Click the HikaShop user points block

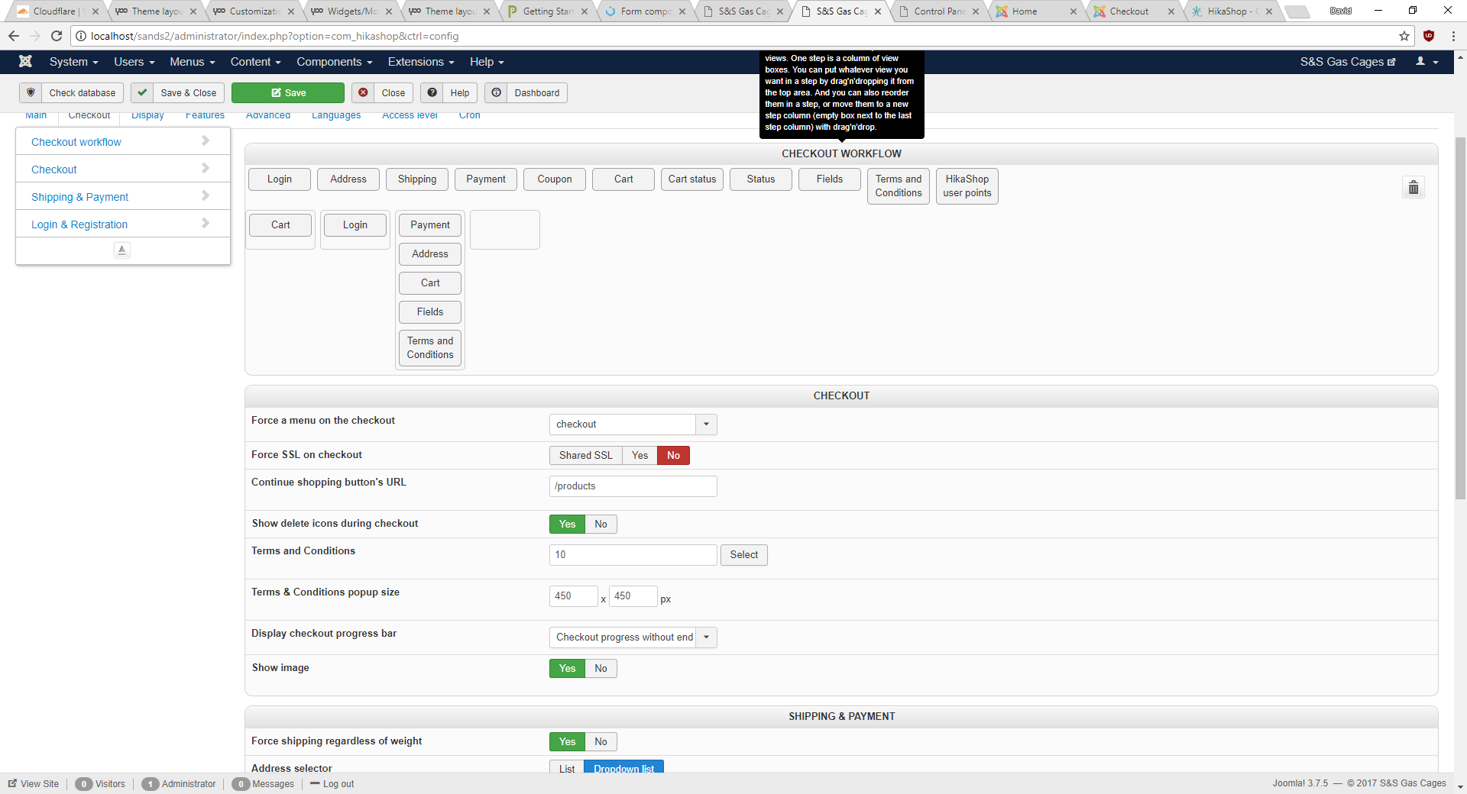(x=967, y=186)
